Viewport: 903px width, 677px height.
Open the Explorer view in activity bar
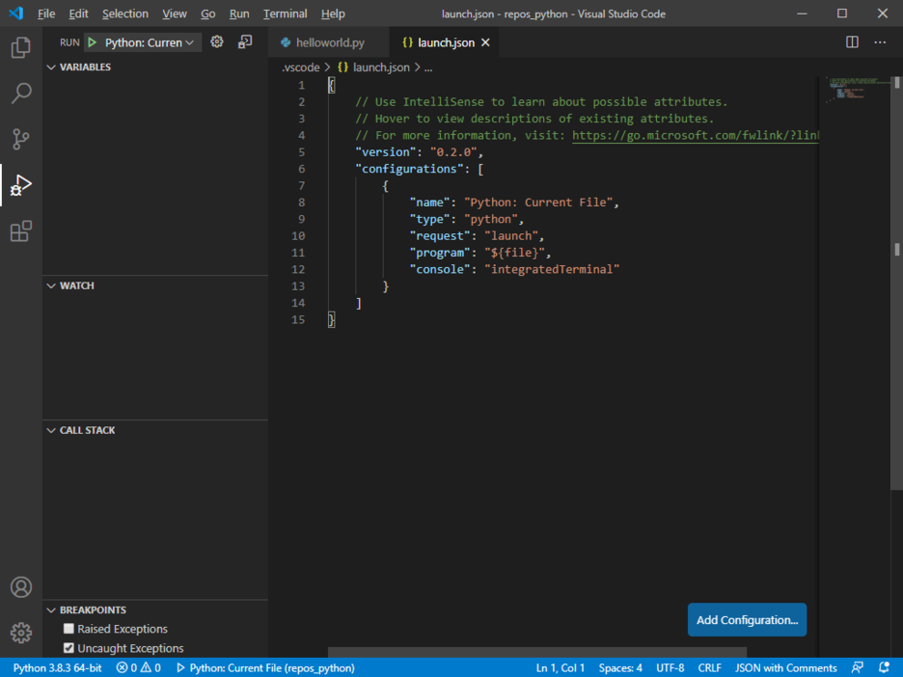(x=20, y=47)
